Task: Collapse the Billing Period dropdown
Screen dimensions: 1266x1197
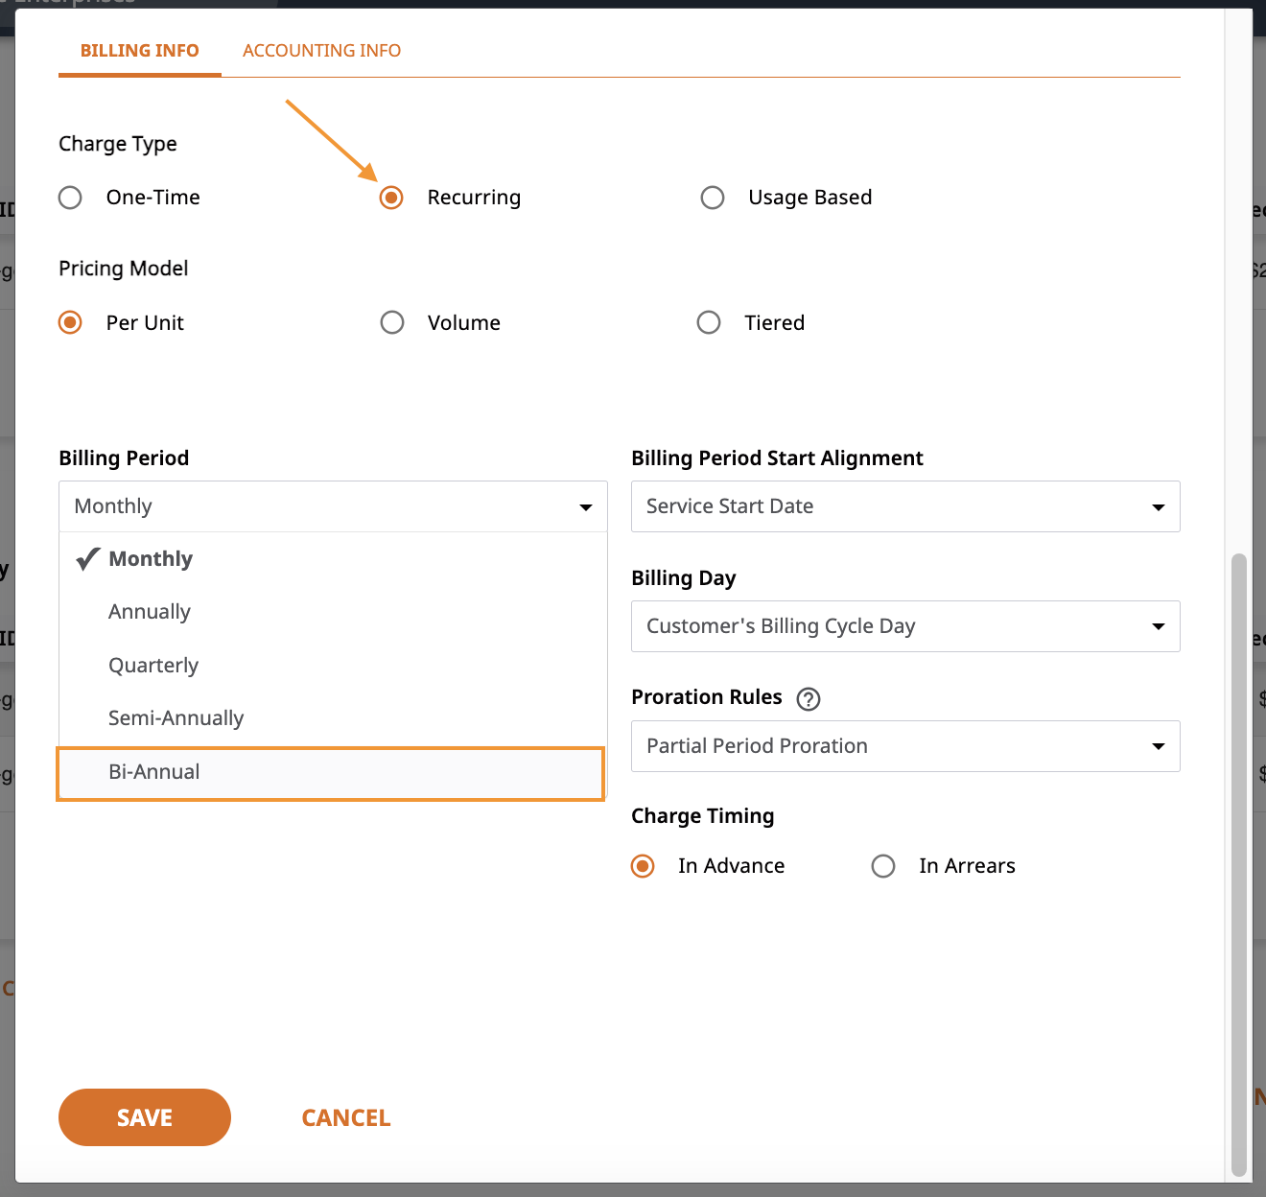Action: (333, 506)
